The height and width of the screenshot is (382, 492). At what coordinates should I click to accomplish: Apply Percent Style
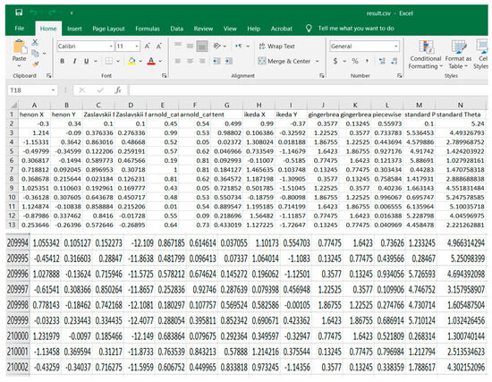355,61
